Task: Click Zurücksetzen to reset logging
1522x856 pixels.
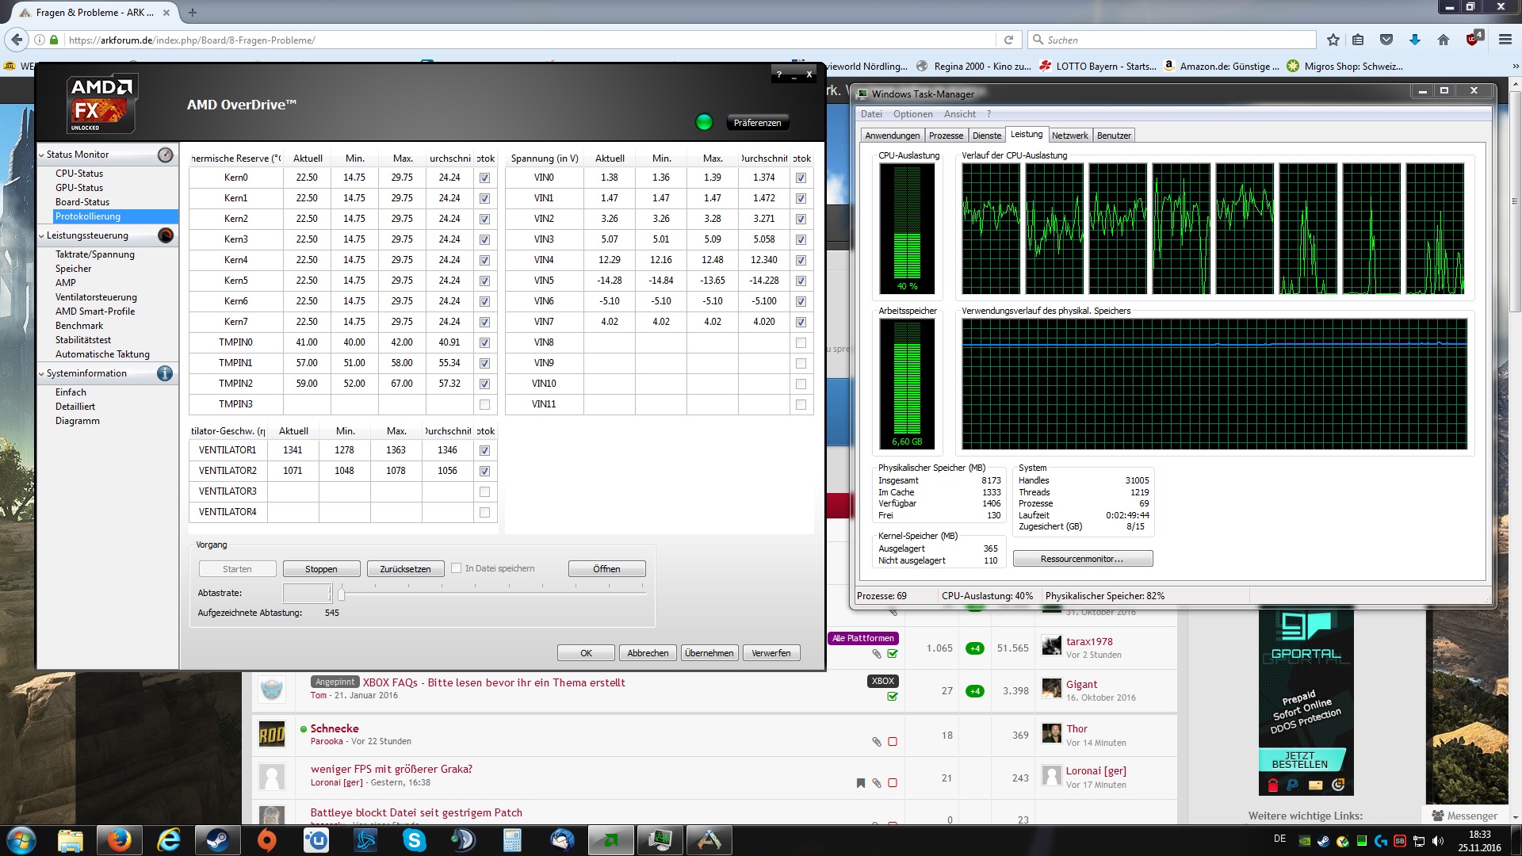Action: [405, 569]
